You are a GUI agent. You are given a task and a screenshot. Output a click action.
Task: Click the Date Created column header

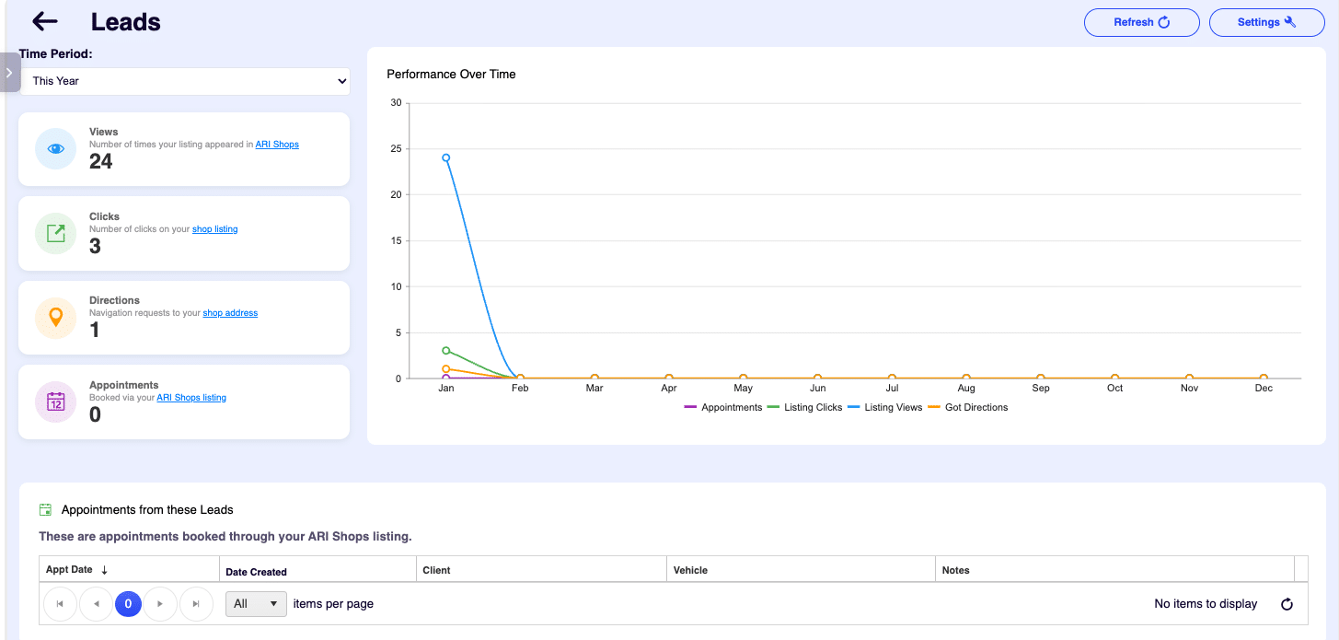[257, 572]
